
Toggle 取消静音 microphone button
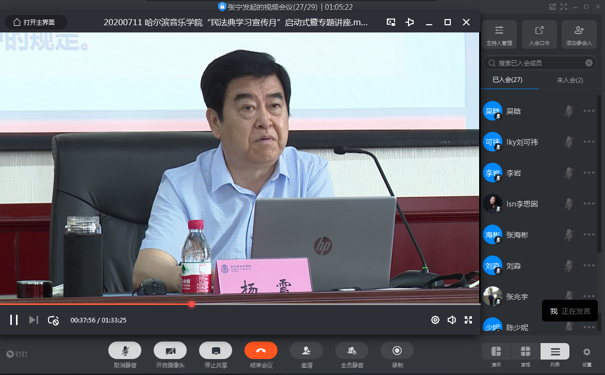pos(125,350)
